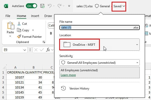This screenshot has height=100, width=151.
Task: Turn off the AutoSave toggle
Action: point(31,6)
